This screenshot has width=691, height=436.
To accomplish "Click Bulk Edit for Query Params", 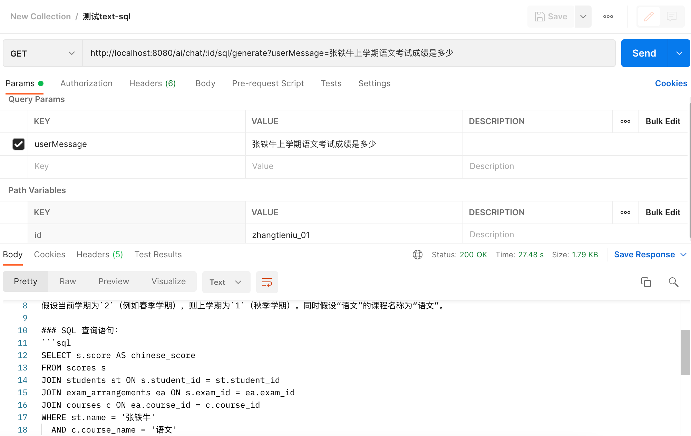I will click(662, 121).
